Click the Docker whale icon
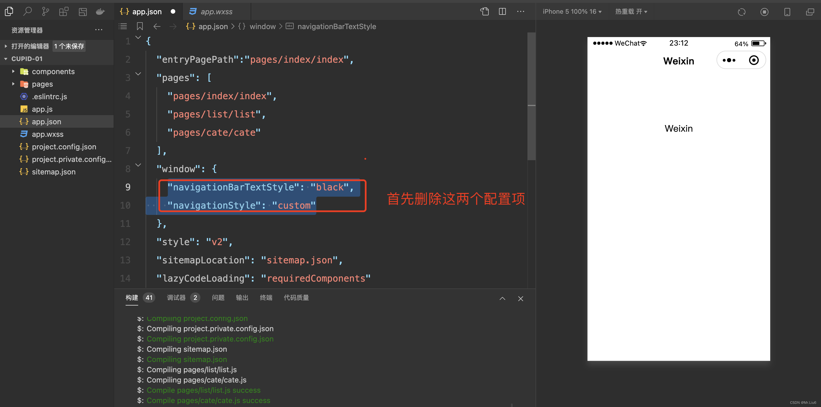This screenshot has width=821, height=407. 100,12
